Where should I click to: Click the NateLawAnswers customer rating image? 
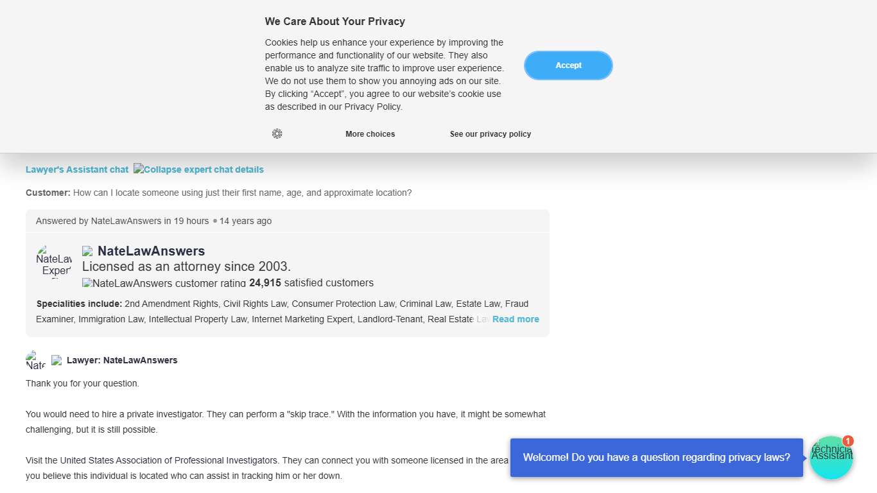point(164,283)
